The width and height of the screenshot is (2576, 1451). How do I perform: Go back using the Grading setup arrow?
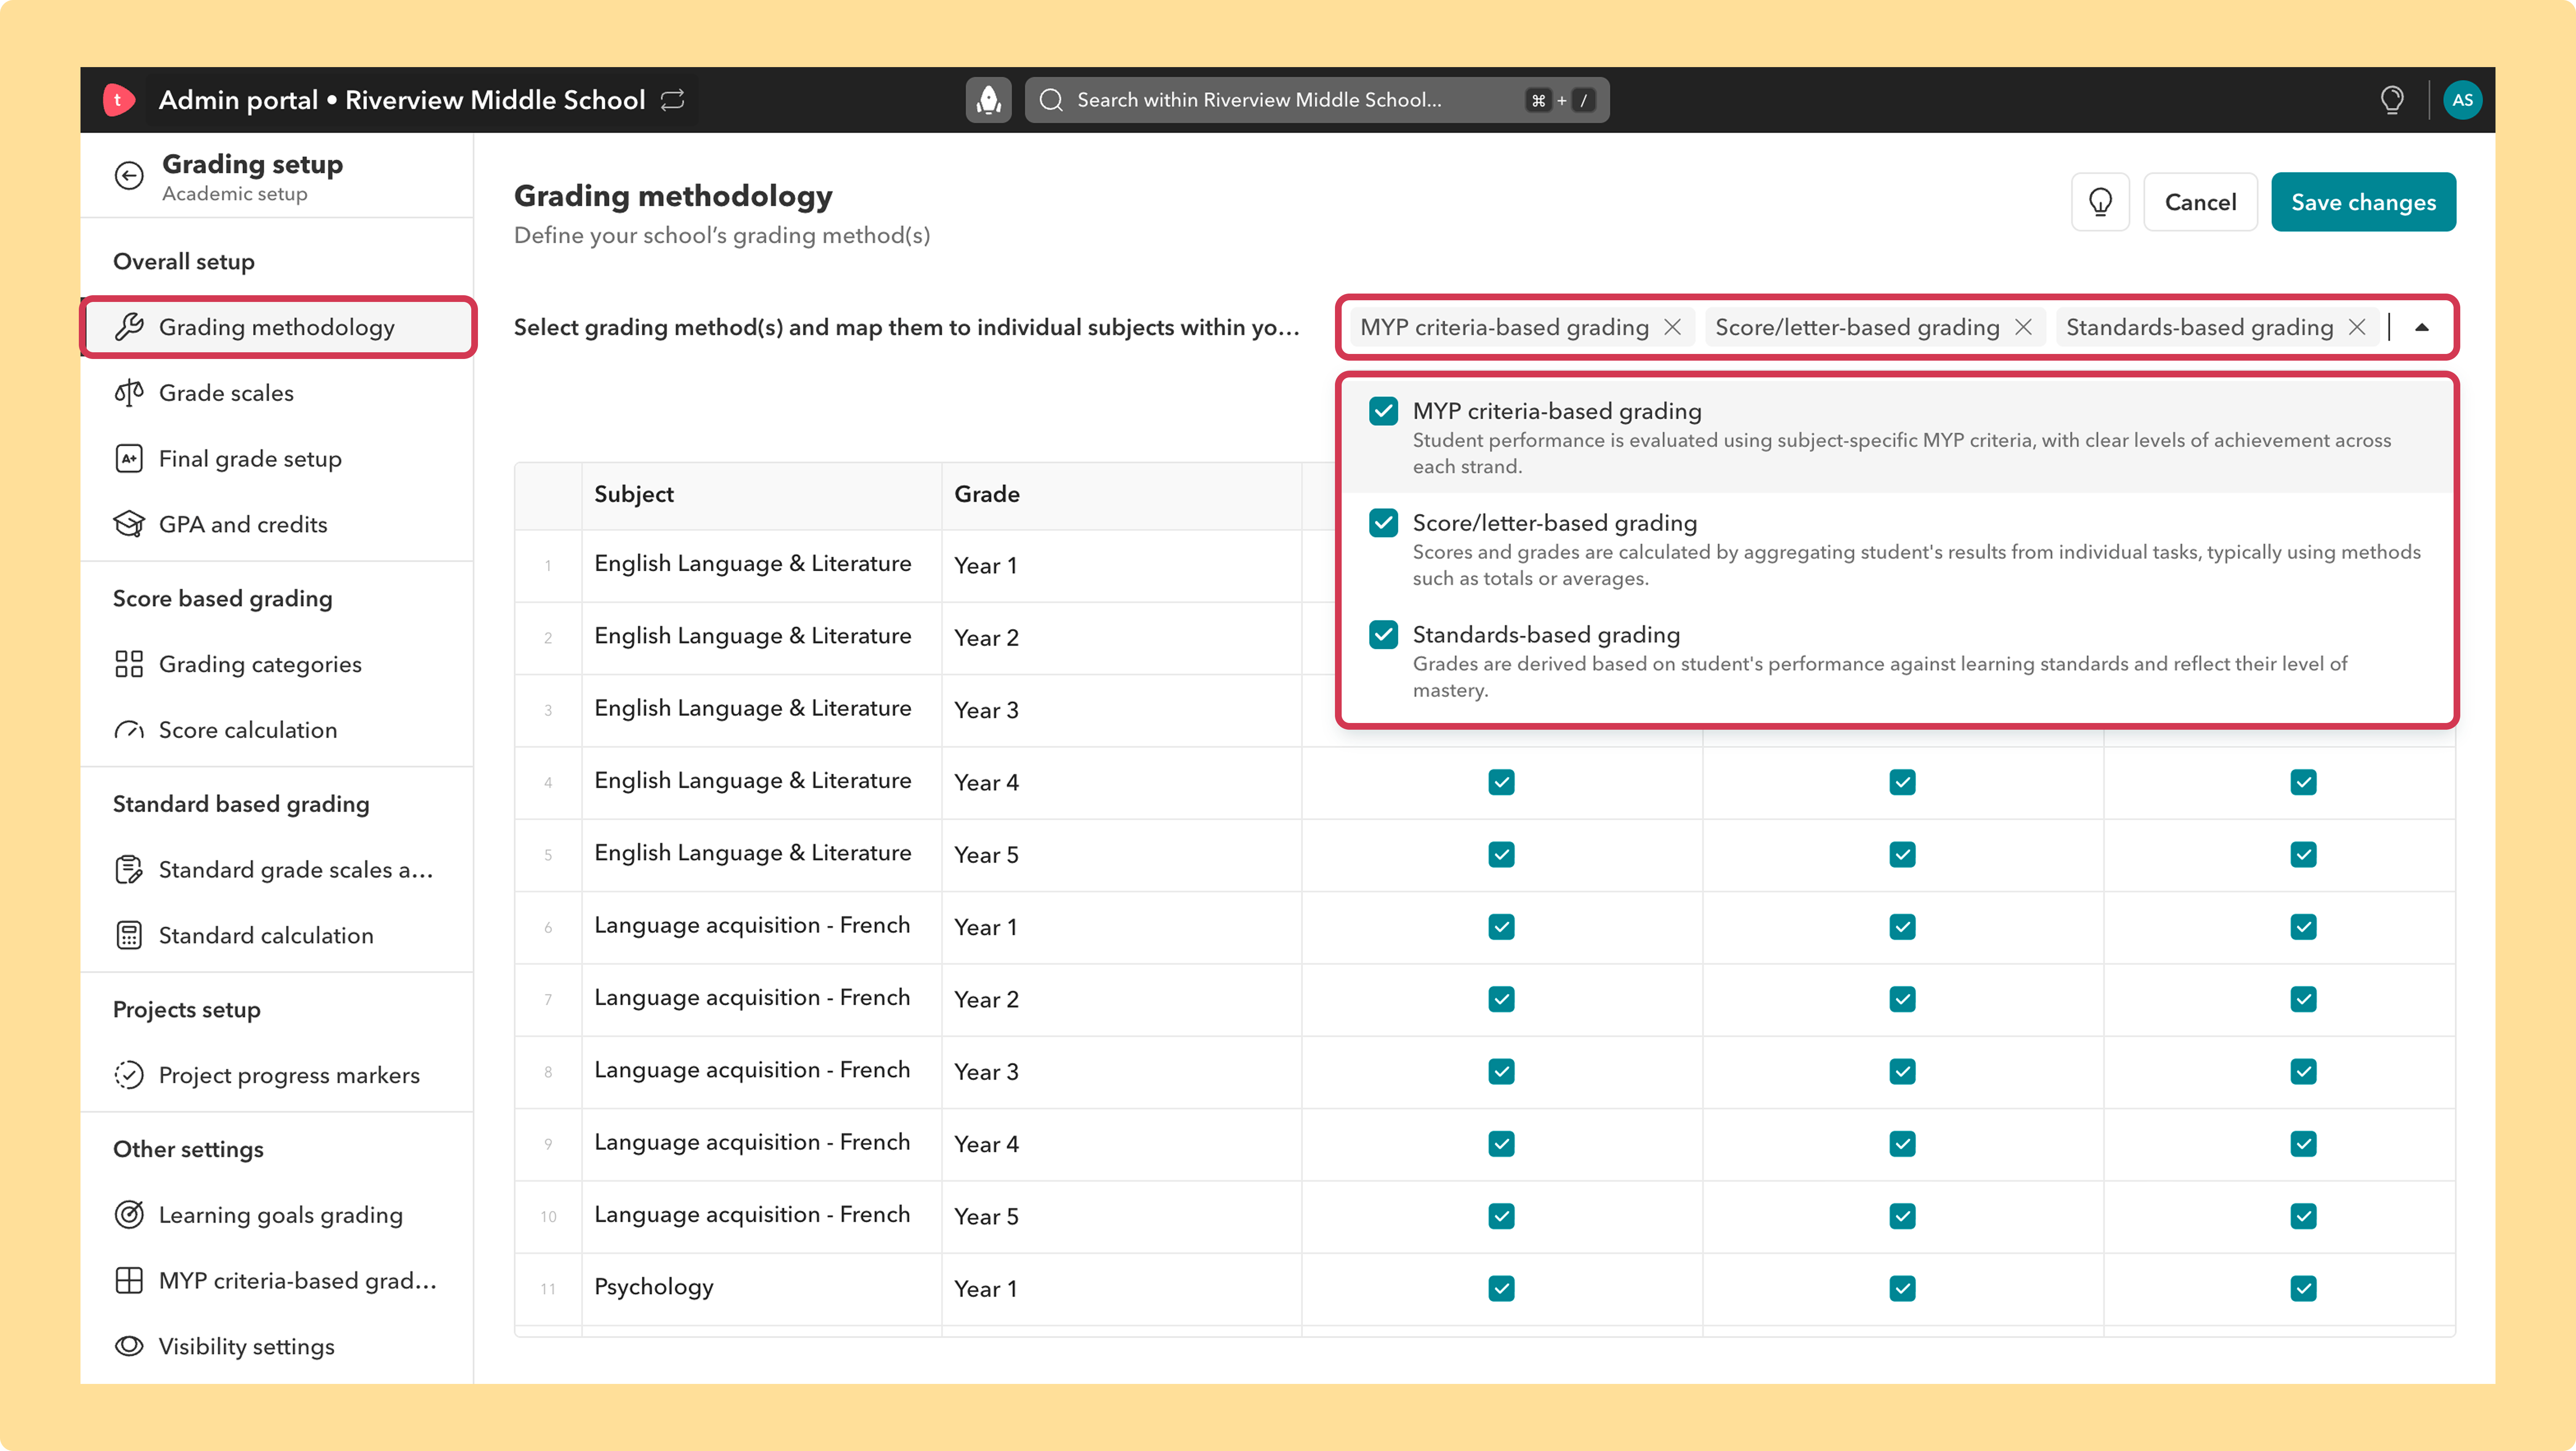pyautogui.click(x=129, y=176)
